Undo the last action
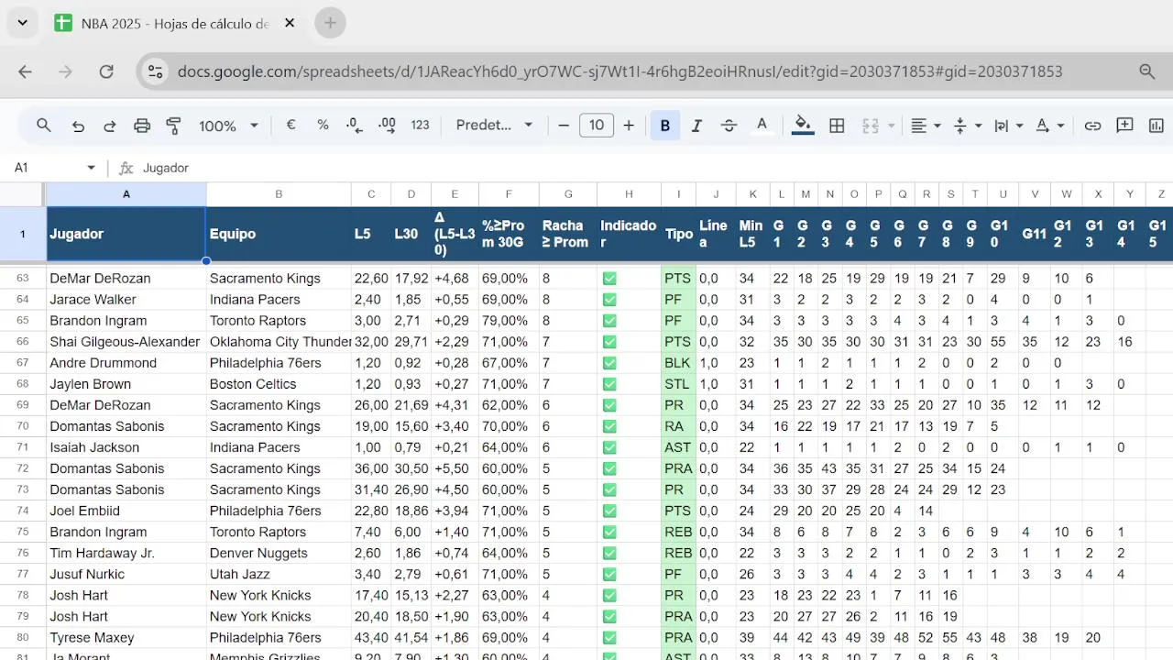Image resolution: width=1173 pixels, height=660 pixels. pos(78,126)
